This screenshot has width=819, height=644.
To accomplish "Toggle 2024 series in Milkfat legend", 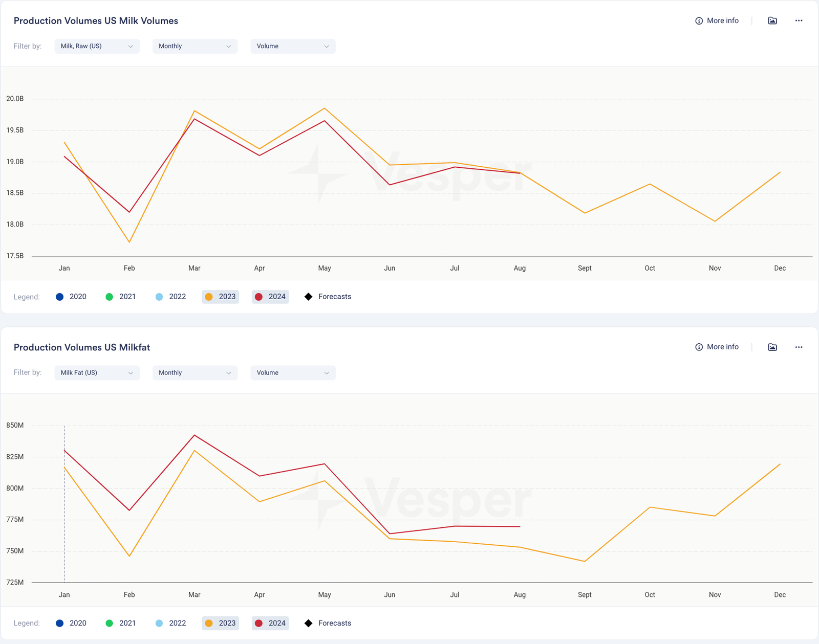I will (270, 623).
